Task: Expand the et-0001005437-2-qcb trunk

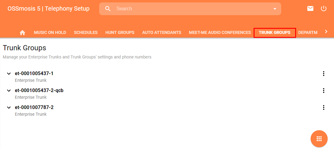Action: coord(9,91)
